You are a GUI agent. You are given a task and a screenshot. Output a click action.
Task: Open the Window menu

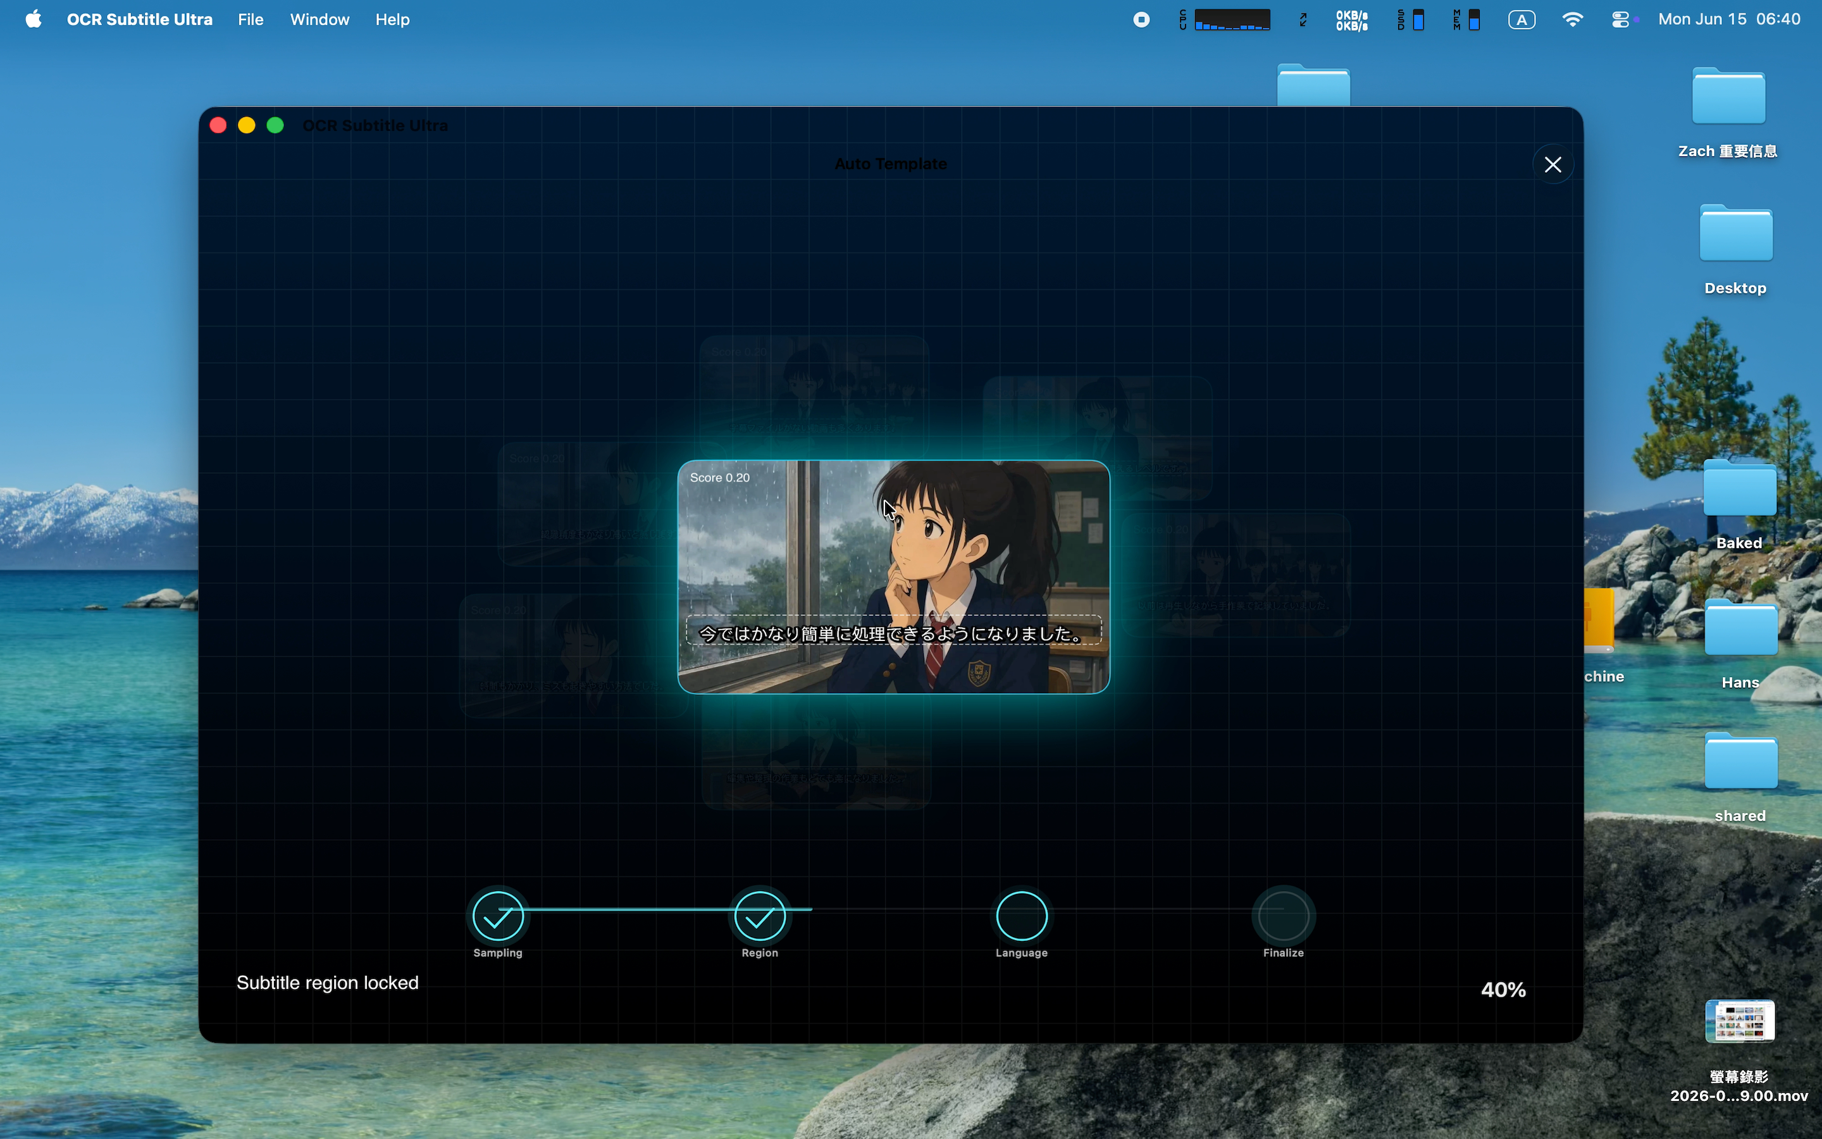(x=320, y=20)
